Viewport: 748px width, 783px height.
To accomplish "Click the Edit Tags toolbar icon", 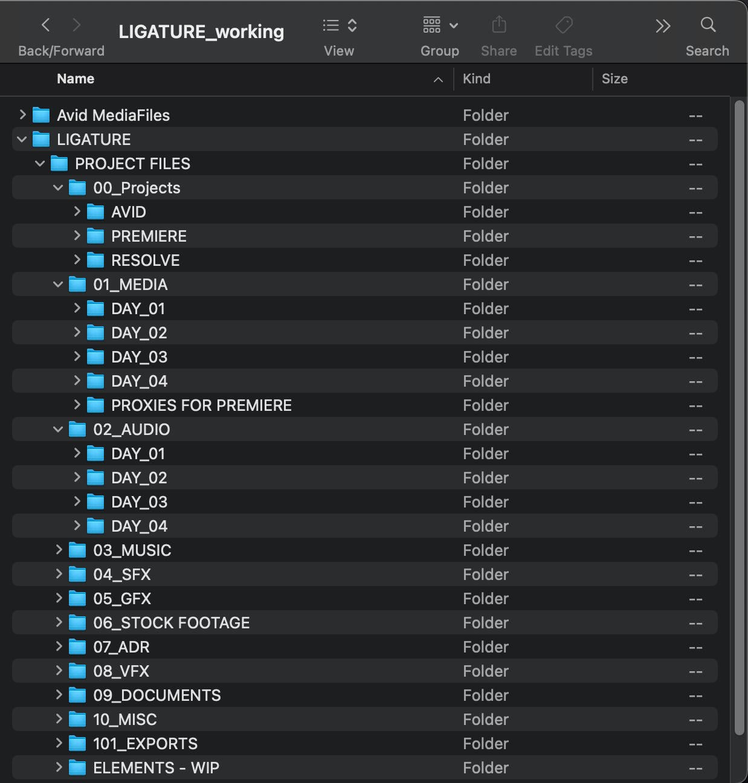I will 564,25.
